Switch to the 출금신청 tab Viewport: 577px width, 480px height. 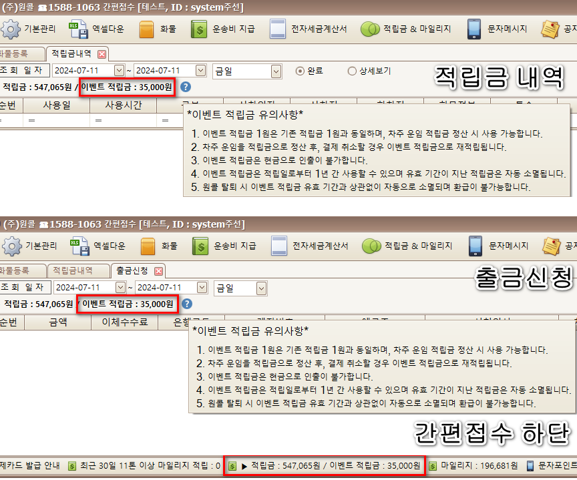point(132,270)
